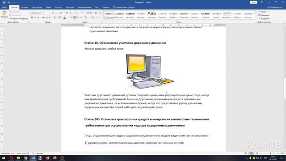Apply the yellow text highlight color
Image resolution: width=286 pixels, height=161 pixels.
(x=59, y=17)
